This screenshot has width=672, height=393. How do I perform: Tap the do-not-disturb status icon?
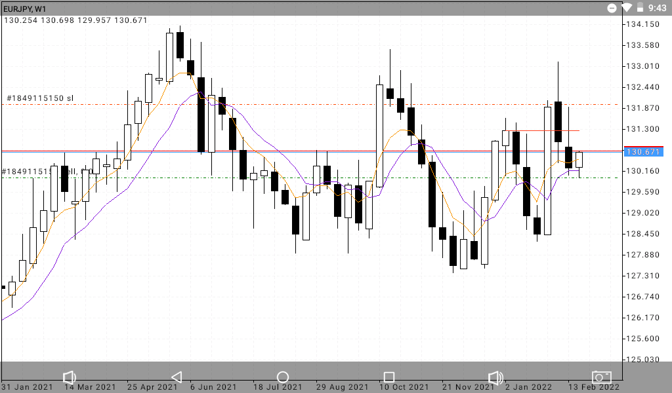[x=612, y=8]
